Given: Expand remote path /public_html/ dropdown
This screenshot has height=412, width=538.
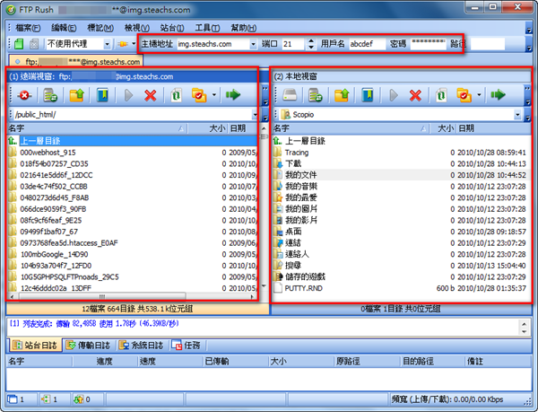Looking at the screenshot, I should coord(255,115).
